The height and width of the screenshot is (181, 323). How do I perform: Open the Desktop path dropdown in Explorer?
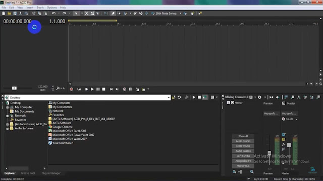tap(169, 98)
